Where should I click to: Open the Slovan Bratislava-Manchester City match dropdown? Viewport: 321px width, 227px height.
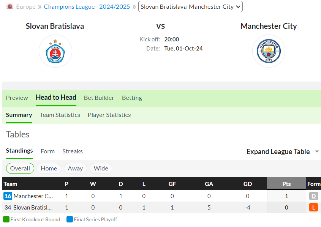point(190,6)
